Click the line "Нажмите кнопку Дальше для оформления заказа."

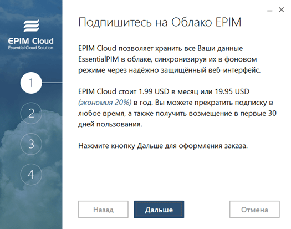point(163,146)
